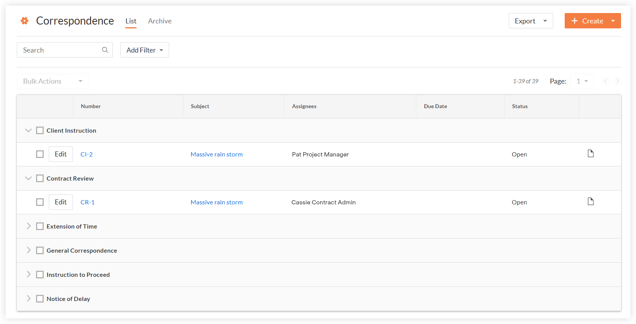Select the List tab

point(131,21)
